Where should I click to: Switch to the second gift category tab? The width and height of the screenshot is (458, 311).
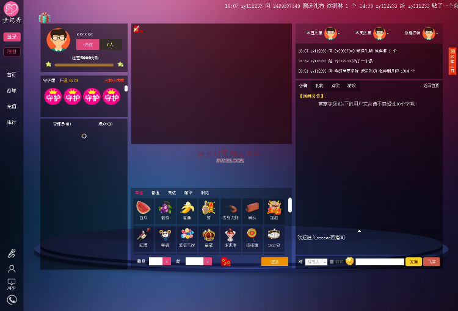click(x=155, y=193)
